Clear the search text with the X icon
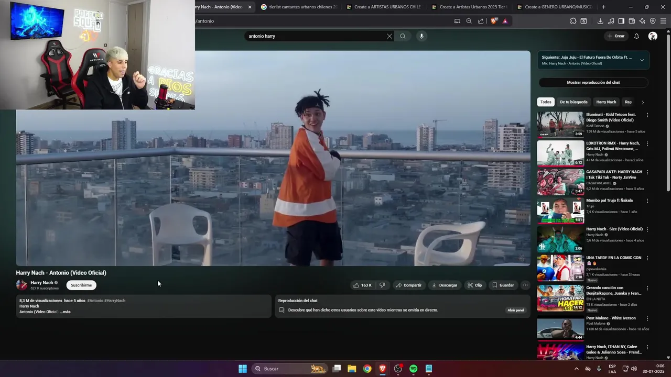The height and width of the screenshot is (377, 671). point(389,36)
